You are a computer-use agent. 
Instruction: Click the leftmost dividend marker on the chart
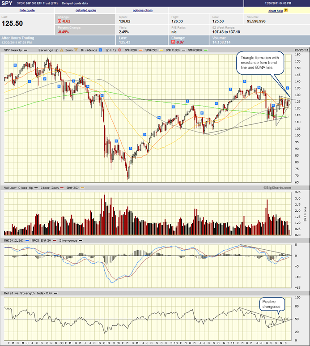pos(15,65)
